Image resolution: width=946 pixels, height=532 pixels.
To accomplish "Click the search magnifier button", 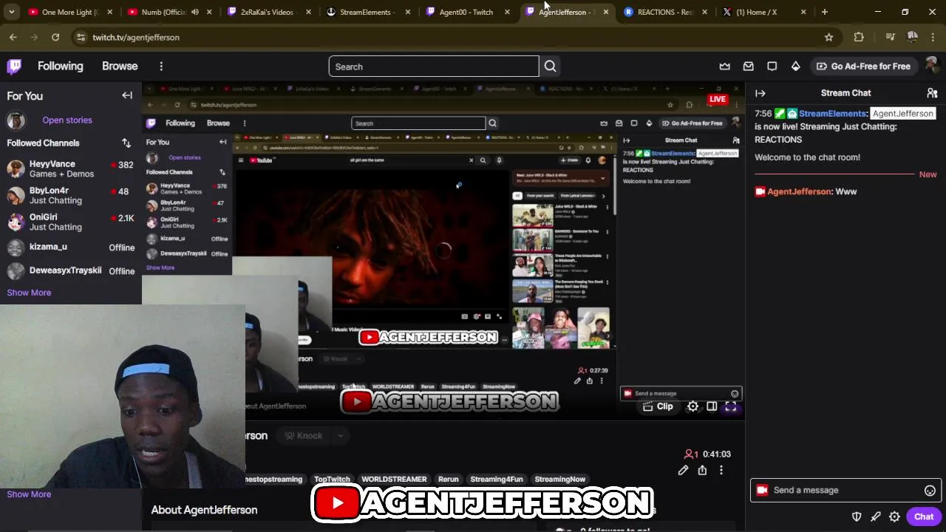I will pyautogui.click(x=550, y=66).
